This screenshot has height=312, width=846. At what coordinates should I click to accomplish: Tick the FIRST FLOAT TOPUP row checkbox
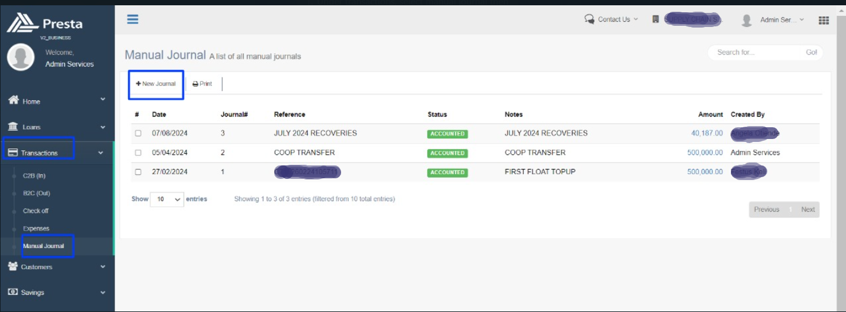[138, 172]
